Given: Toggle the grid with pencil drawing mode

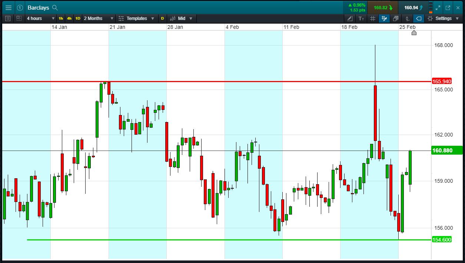Looking at the screenshot, I should tap(384, 18).
